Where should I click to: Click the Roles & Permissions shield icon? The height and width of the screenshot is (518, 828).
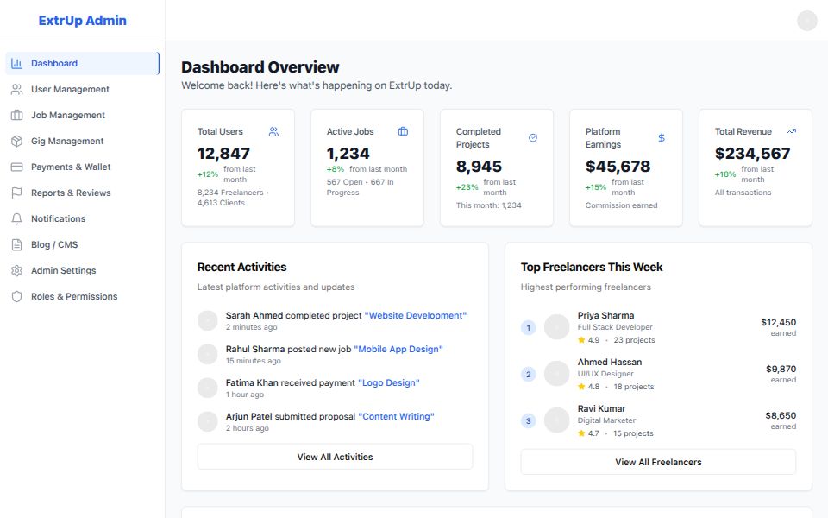[16, 296]
